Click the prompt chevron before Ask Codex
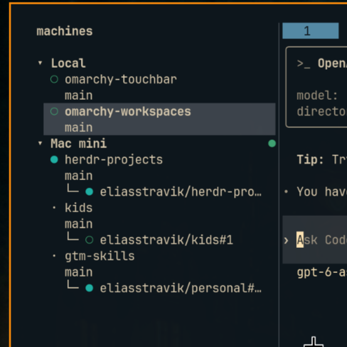This screenshot has height=347, width=347. [286, 240]
